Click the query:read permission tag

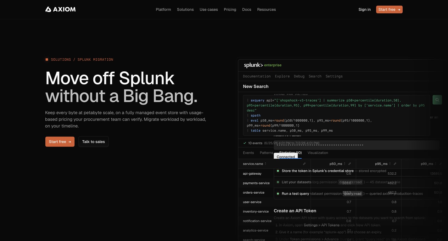pyautogui.click(x=353, y=194)
